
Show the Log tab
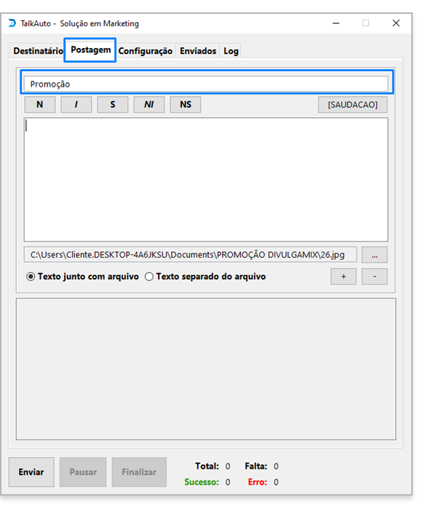(231, 51)
